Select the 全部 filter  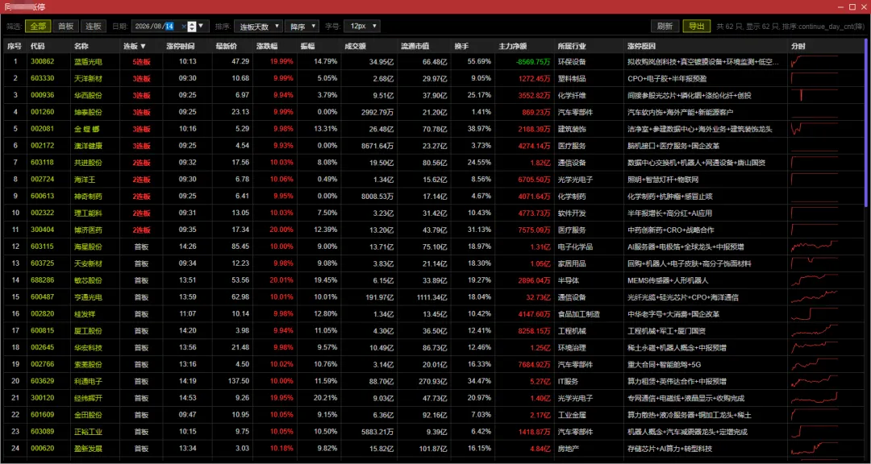(38, 26)
